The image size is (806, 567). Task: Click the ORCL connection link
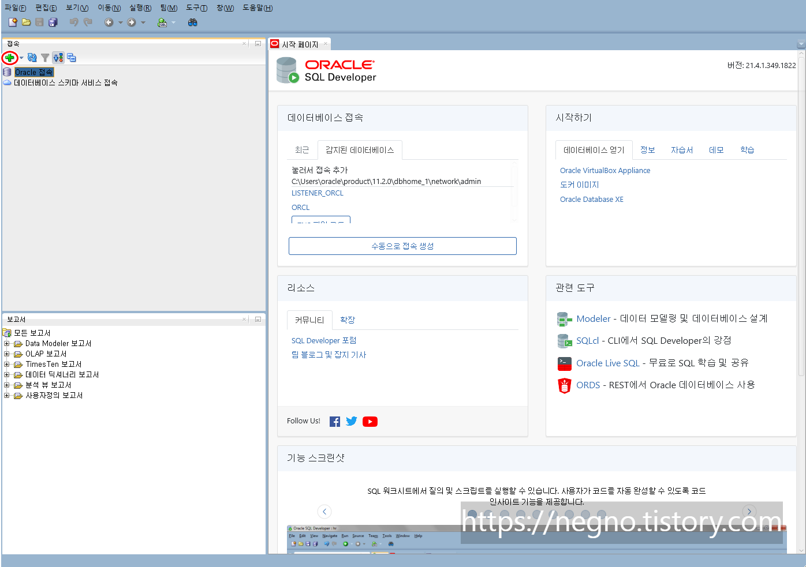click(x=300, y=208)
